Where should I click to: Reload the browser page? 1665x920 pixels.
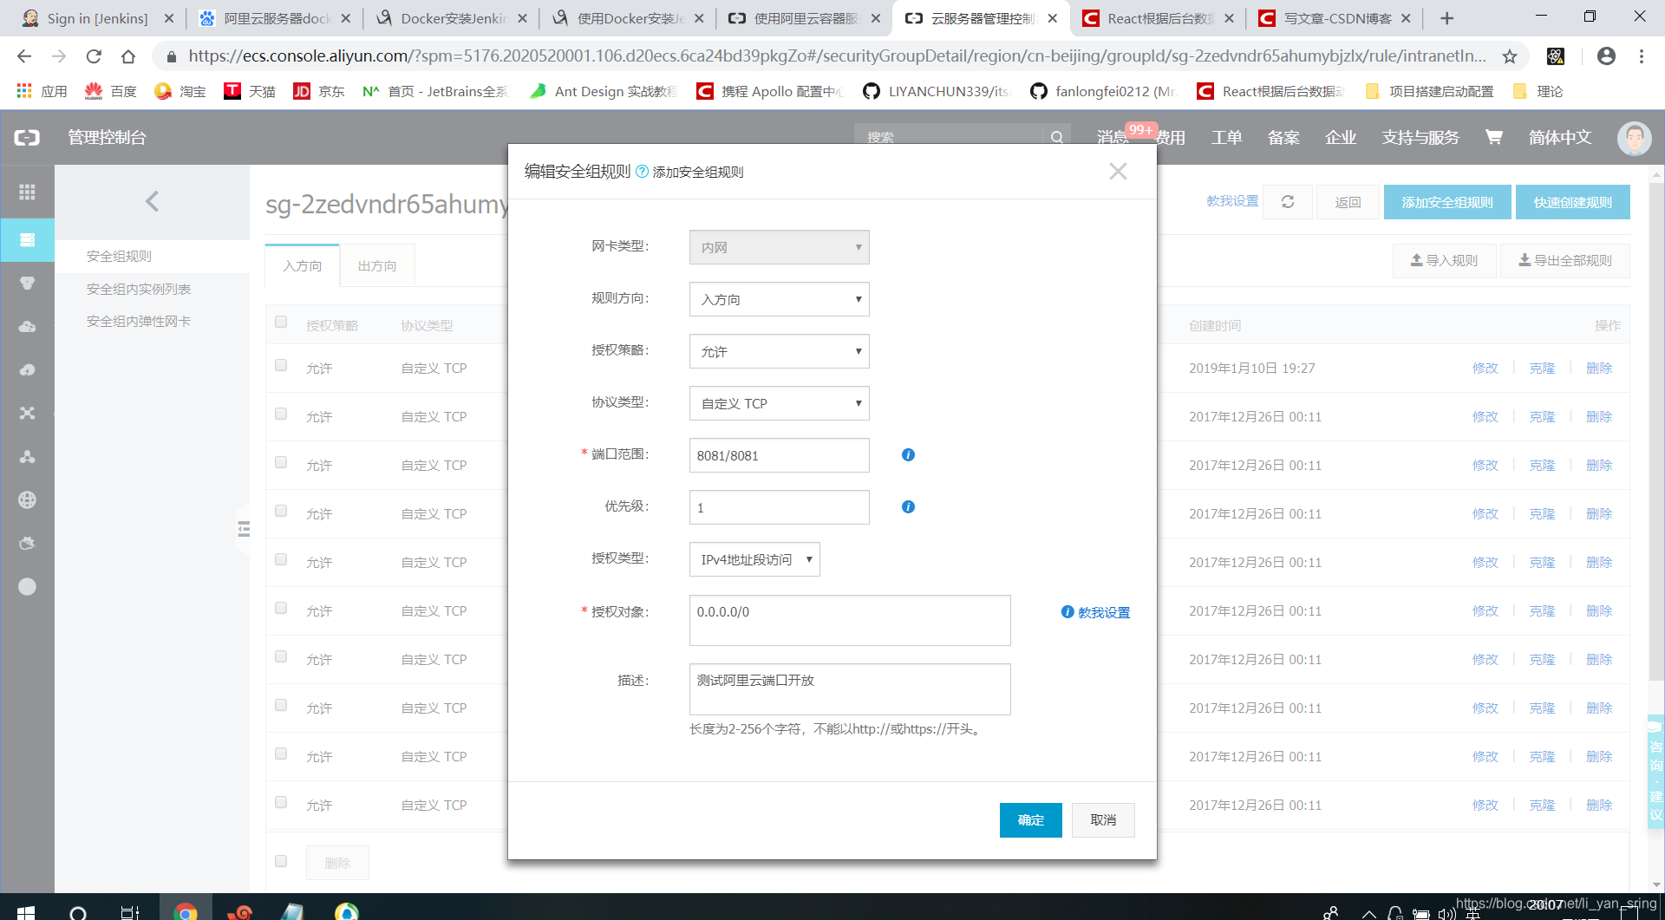[x=94, y=56]
